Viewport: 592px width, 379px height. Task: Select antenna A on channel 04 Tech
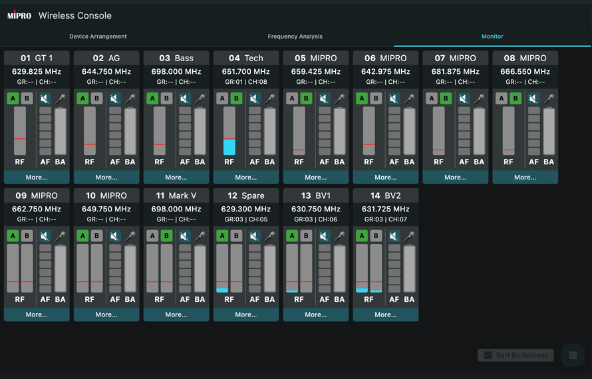222,98
